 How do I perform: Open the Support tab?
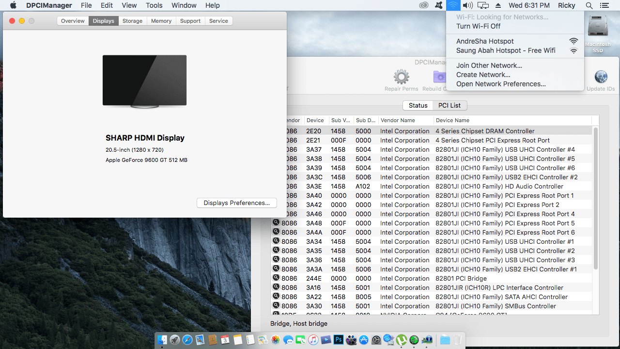pyautogui.click(x=190, y=21)
